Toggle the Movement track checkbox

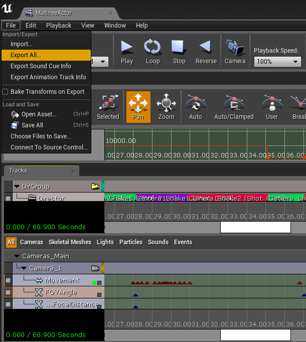(x=8, y=280)
